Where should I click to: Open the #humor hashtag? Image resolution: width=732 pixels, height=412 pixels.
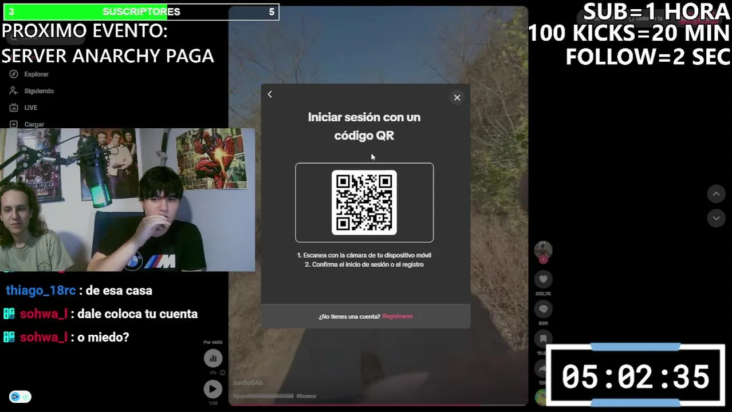tap(306, 396)
